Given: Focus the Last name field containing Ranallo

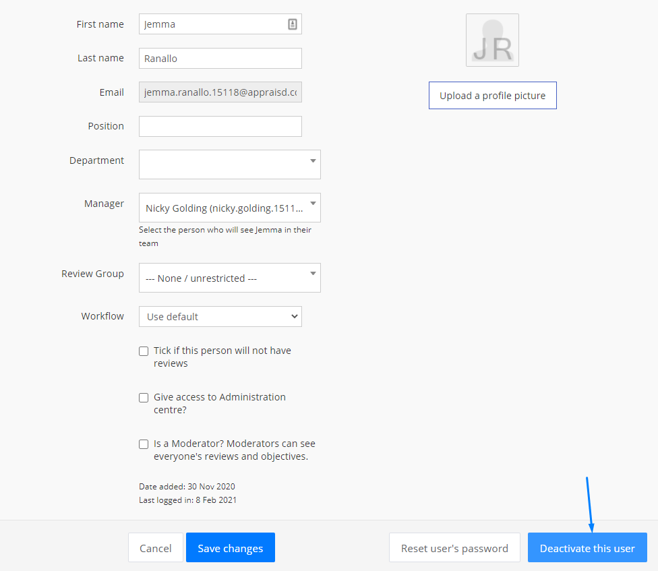Looking at the screenshot, I should click(220, 59).
